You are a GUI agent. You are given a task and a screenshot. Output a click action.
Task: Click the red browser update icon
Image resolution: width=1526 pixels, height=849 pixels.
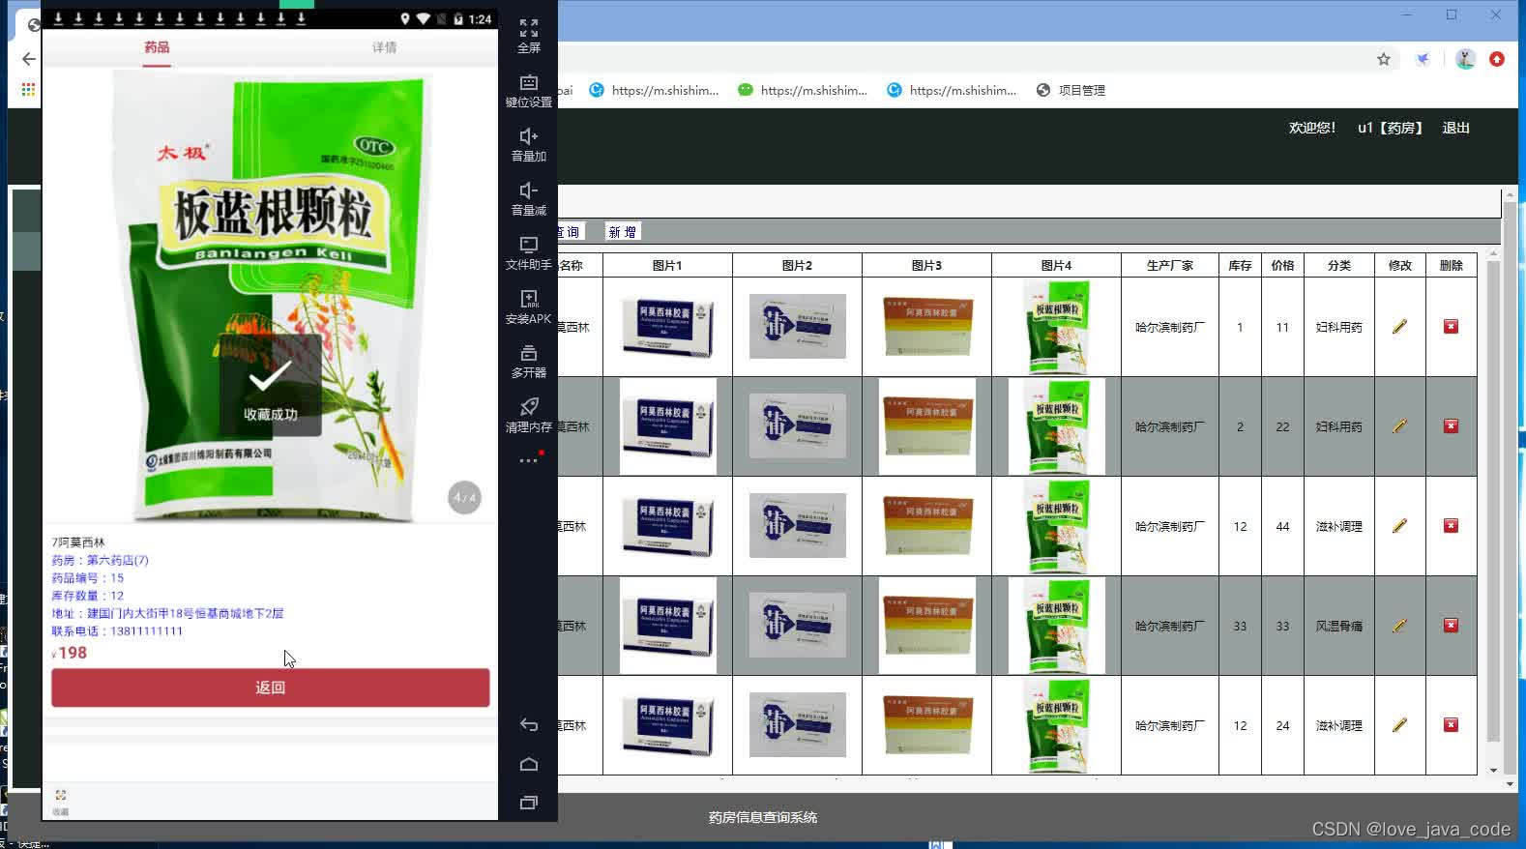point(1497,59)
